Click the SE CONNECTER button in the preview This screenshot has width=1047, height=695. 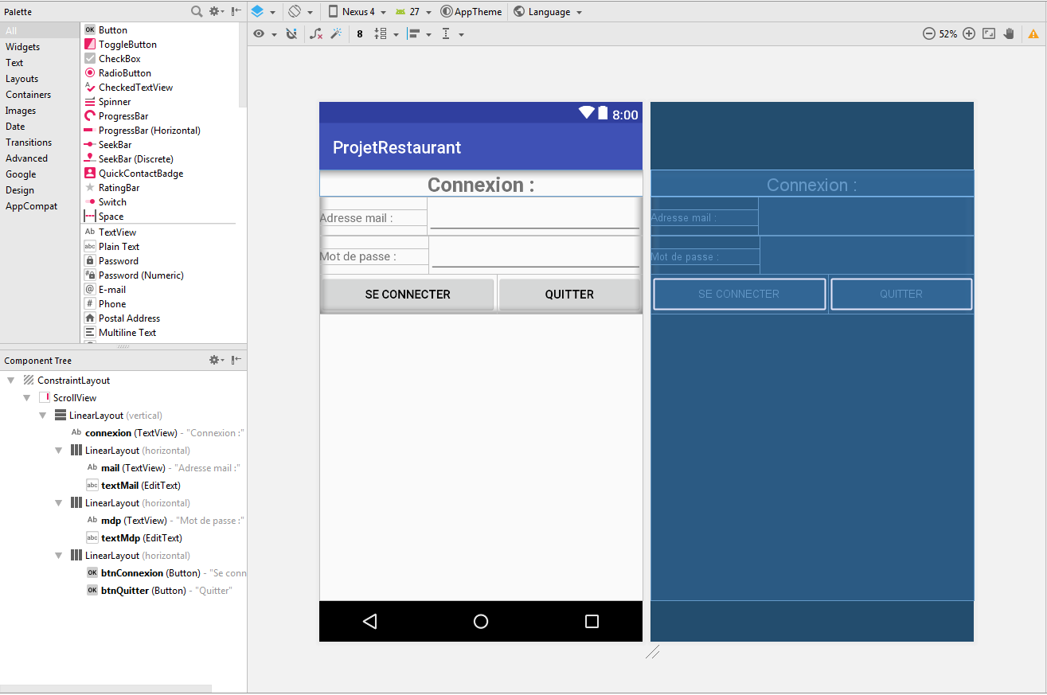coord(407,294)
